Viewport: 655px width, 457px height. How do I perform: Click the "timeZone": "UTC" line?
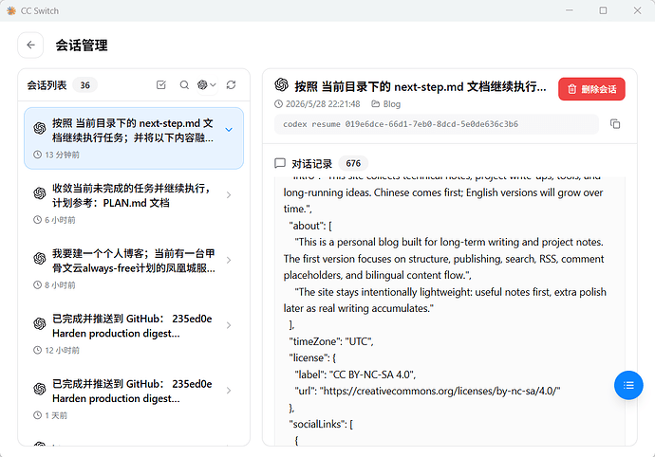331,341
